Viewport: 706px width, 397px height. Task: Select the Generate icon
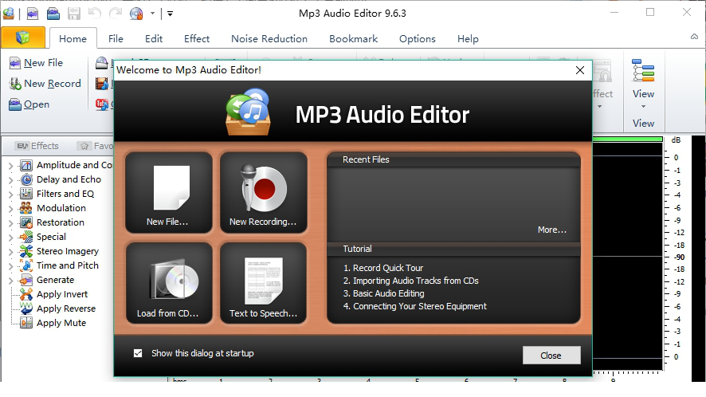pyautogui.click(x=26, y=280)
